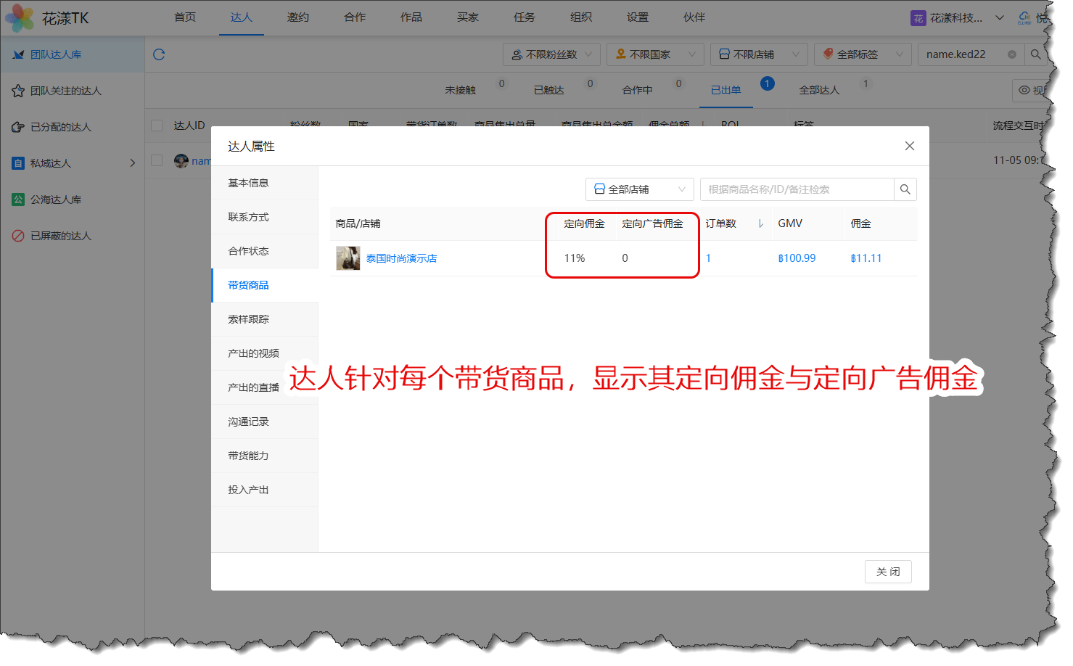
Task: Click the 关闭 button
Action: [x=887, y=572]
